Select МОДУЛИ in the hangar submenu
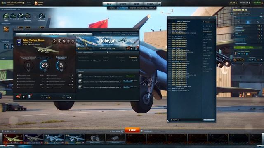Viewport: 264px width, 148px height. (x=133, y=8)
